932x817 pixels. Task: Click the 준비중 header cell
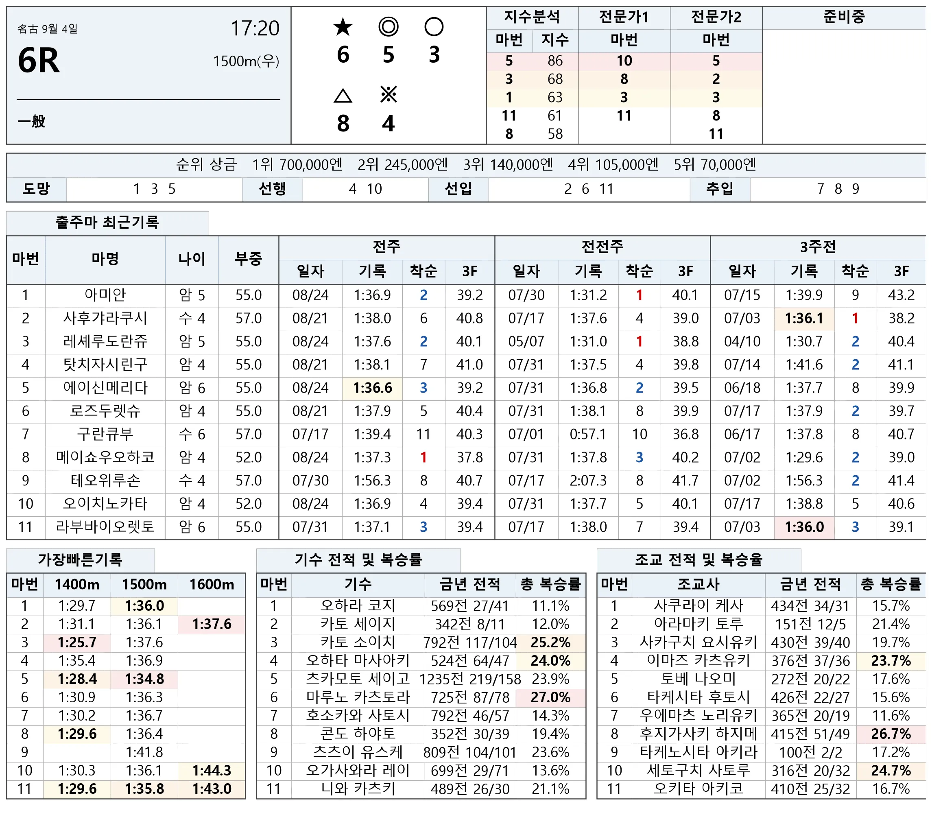pos(844,17)
